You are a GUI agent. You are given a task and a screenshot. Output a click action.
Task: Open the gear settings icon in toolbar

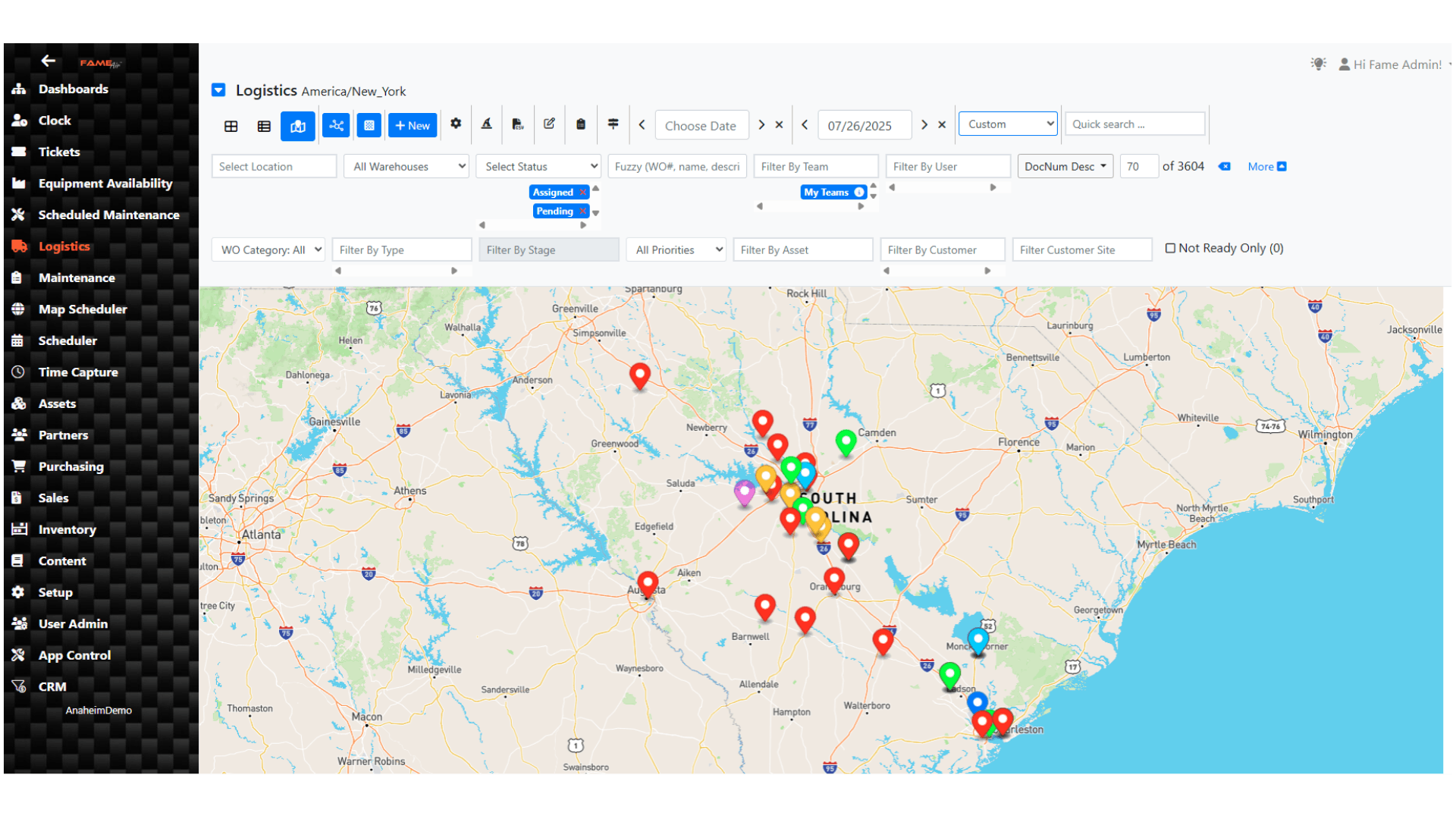click(456, 124)
